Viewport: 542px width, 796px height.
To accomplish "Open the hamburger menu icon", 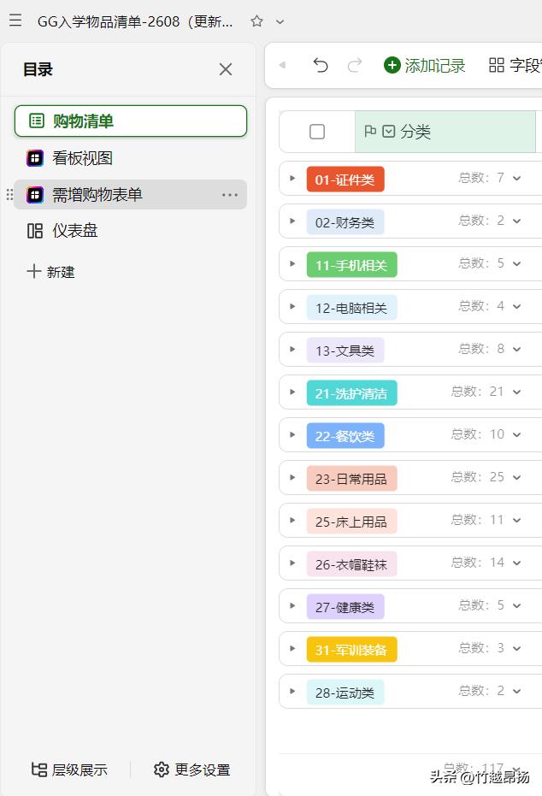I will click(15, 21).
